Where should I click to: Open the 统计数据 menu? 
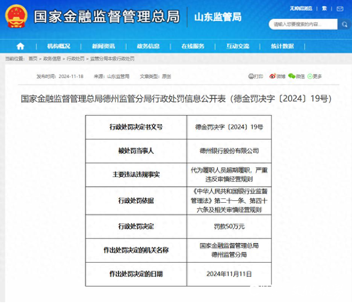(282, 46)
